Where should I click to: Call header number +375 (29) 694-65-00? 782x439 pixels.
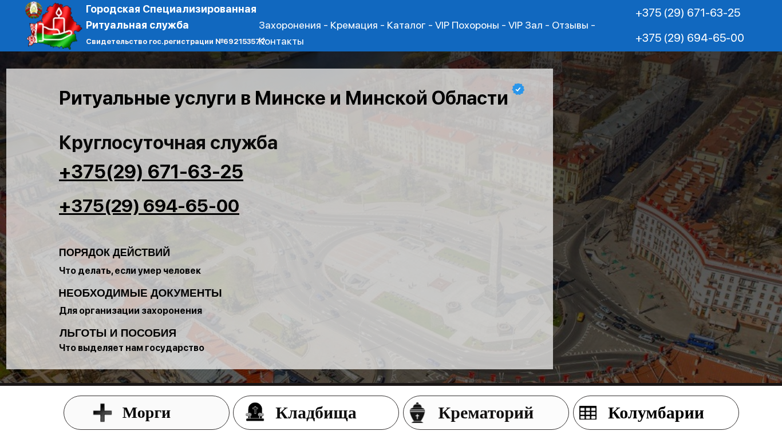point(689,38)
